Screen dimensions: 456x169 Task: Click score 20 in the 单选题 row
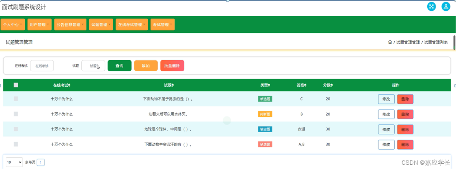pyautogui.click(x=328, y=99)
